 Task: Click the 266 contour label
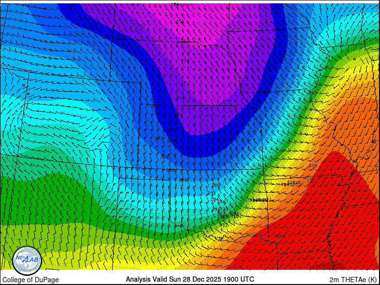(x=180, y=22)
